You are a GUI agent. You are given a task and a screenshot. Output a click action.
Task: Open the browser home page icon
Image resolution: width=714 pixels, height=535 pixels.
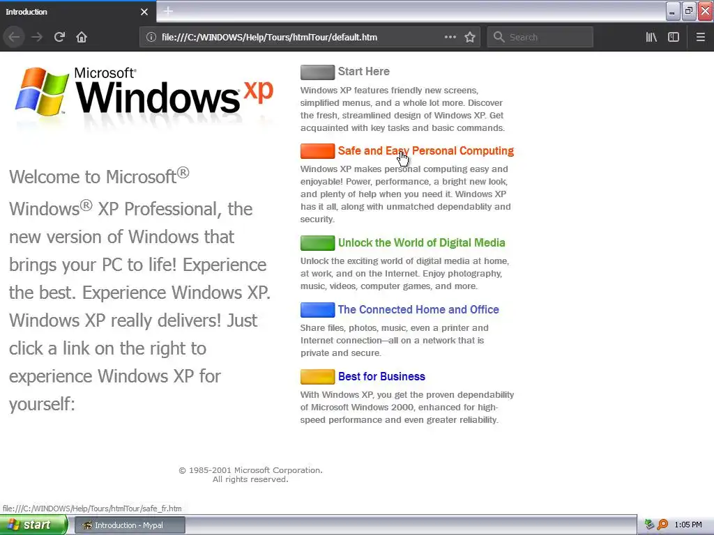(x=82, y=37)
